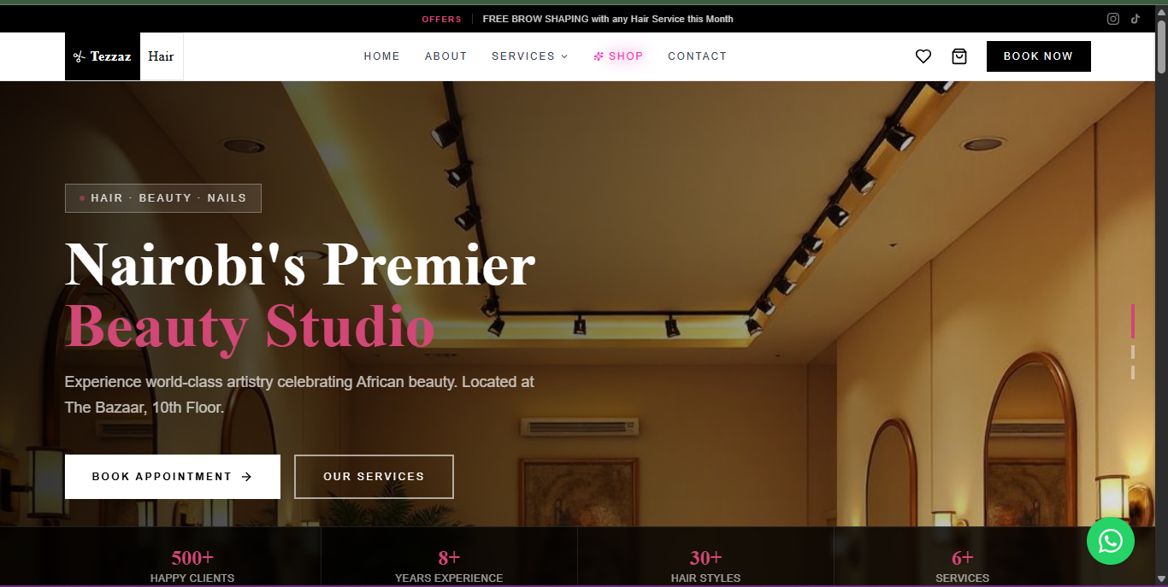Click arrow icon on Book Appointment button

pos(247,477)
